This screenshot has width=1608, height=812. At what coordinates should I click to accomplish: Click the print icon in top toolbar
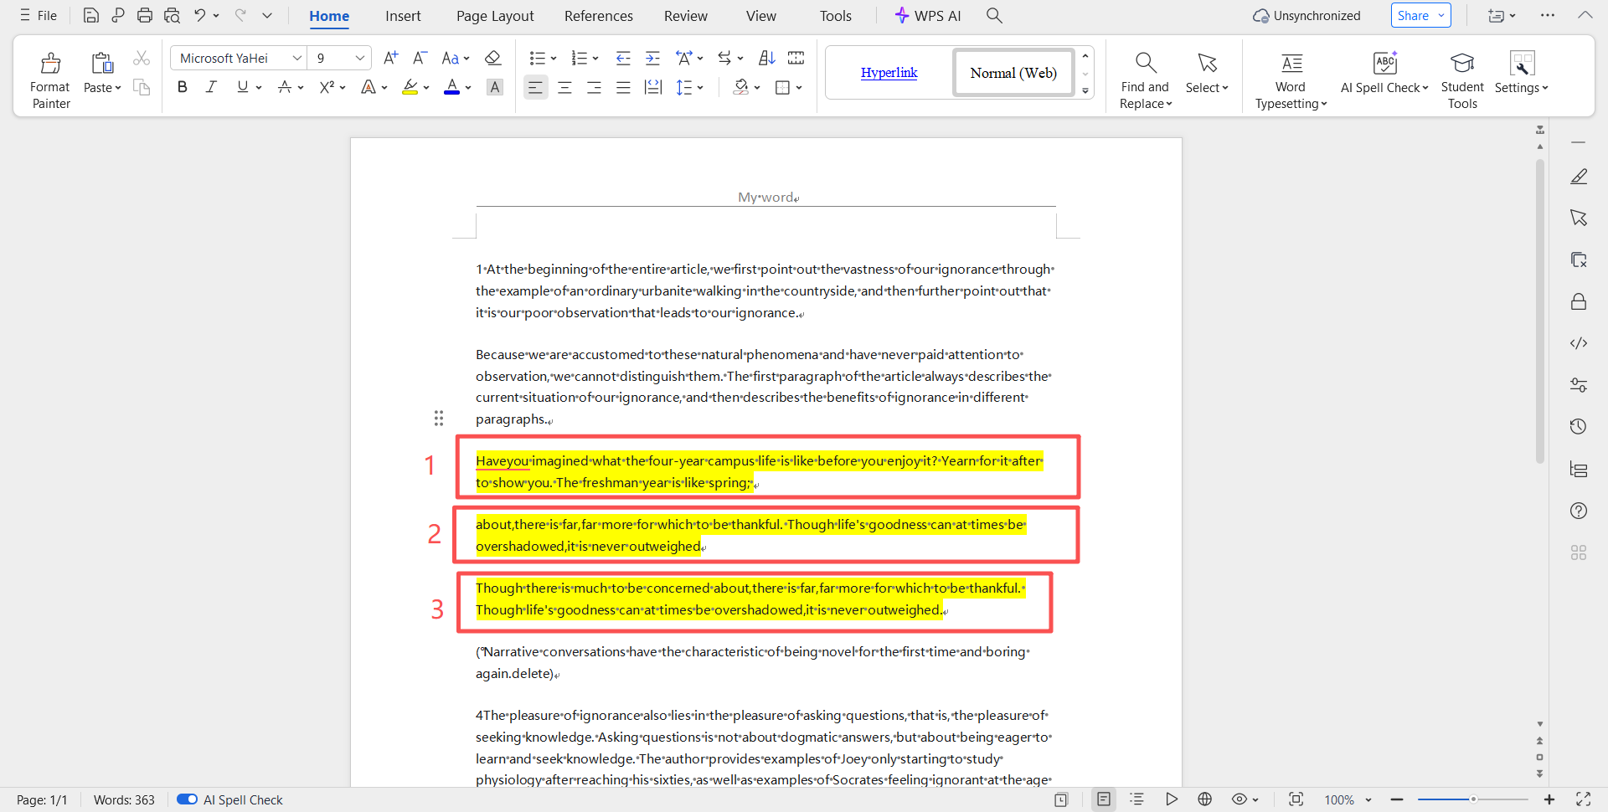coord(145,15)
